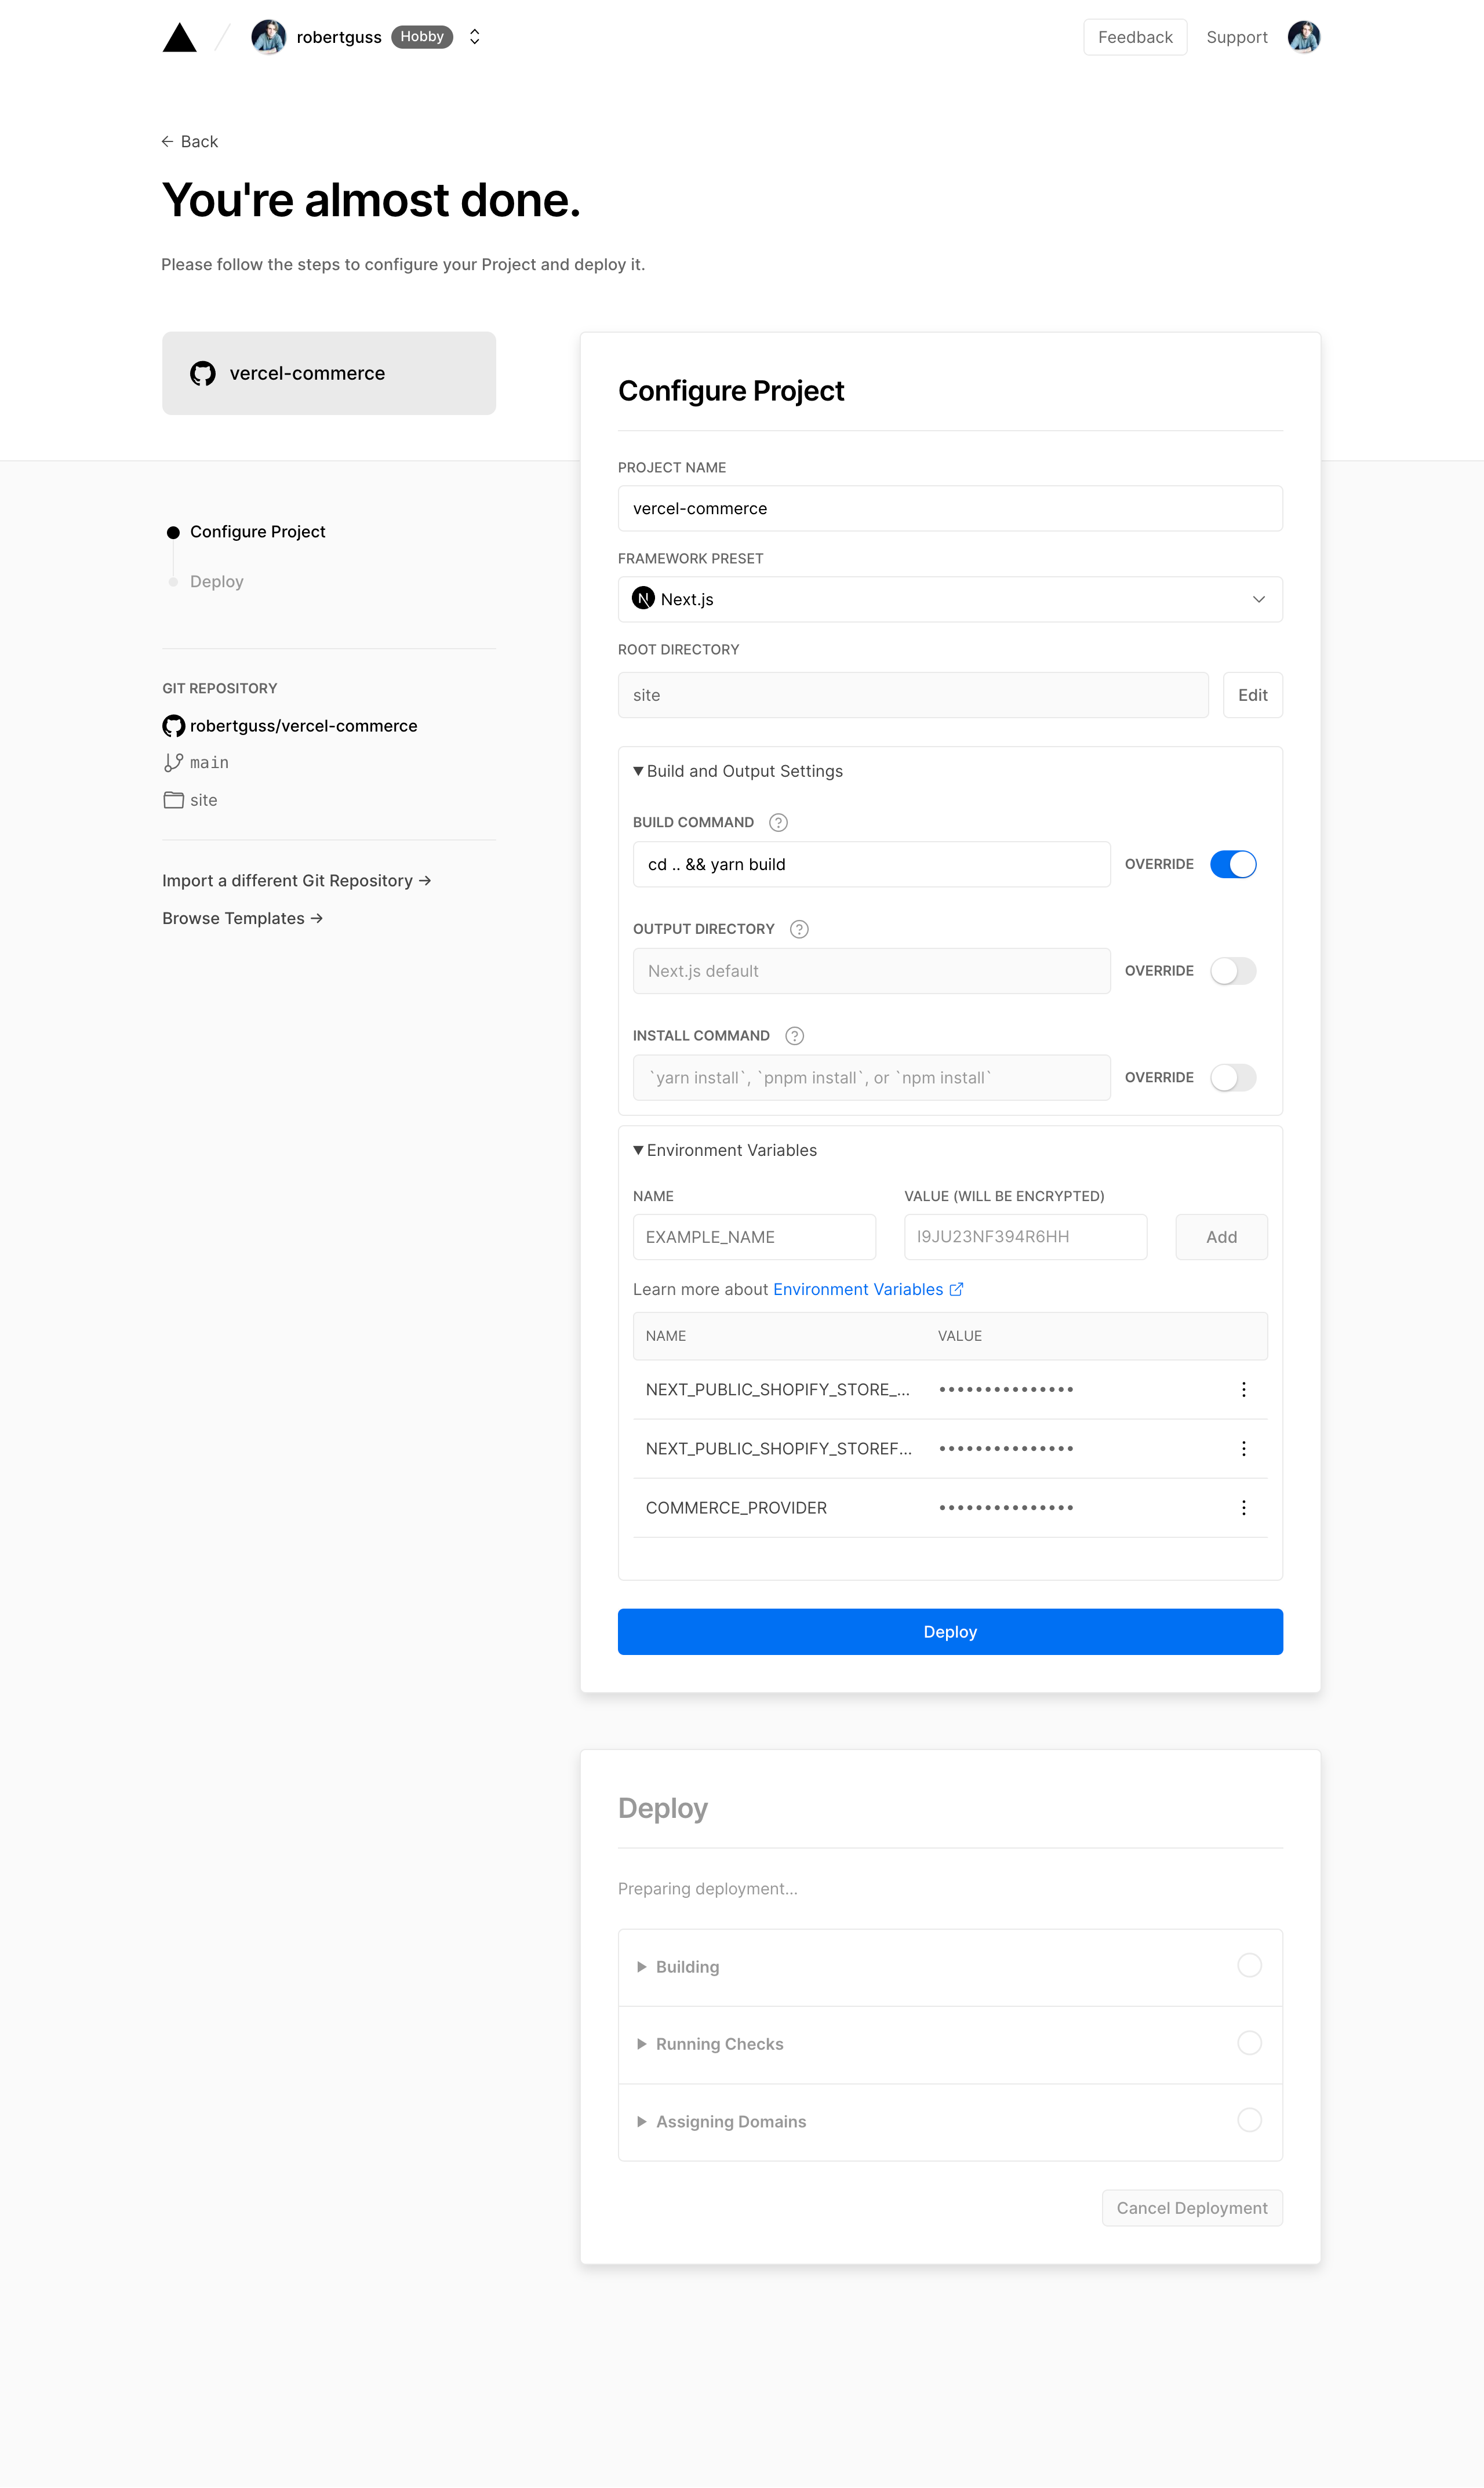Screen dimensions: 1484x2488
Task: Collapse the Environment Variables section
Action: pyautogui.click(x=725, y=1151)
